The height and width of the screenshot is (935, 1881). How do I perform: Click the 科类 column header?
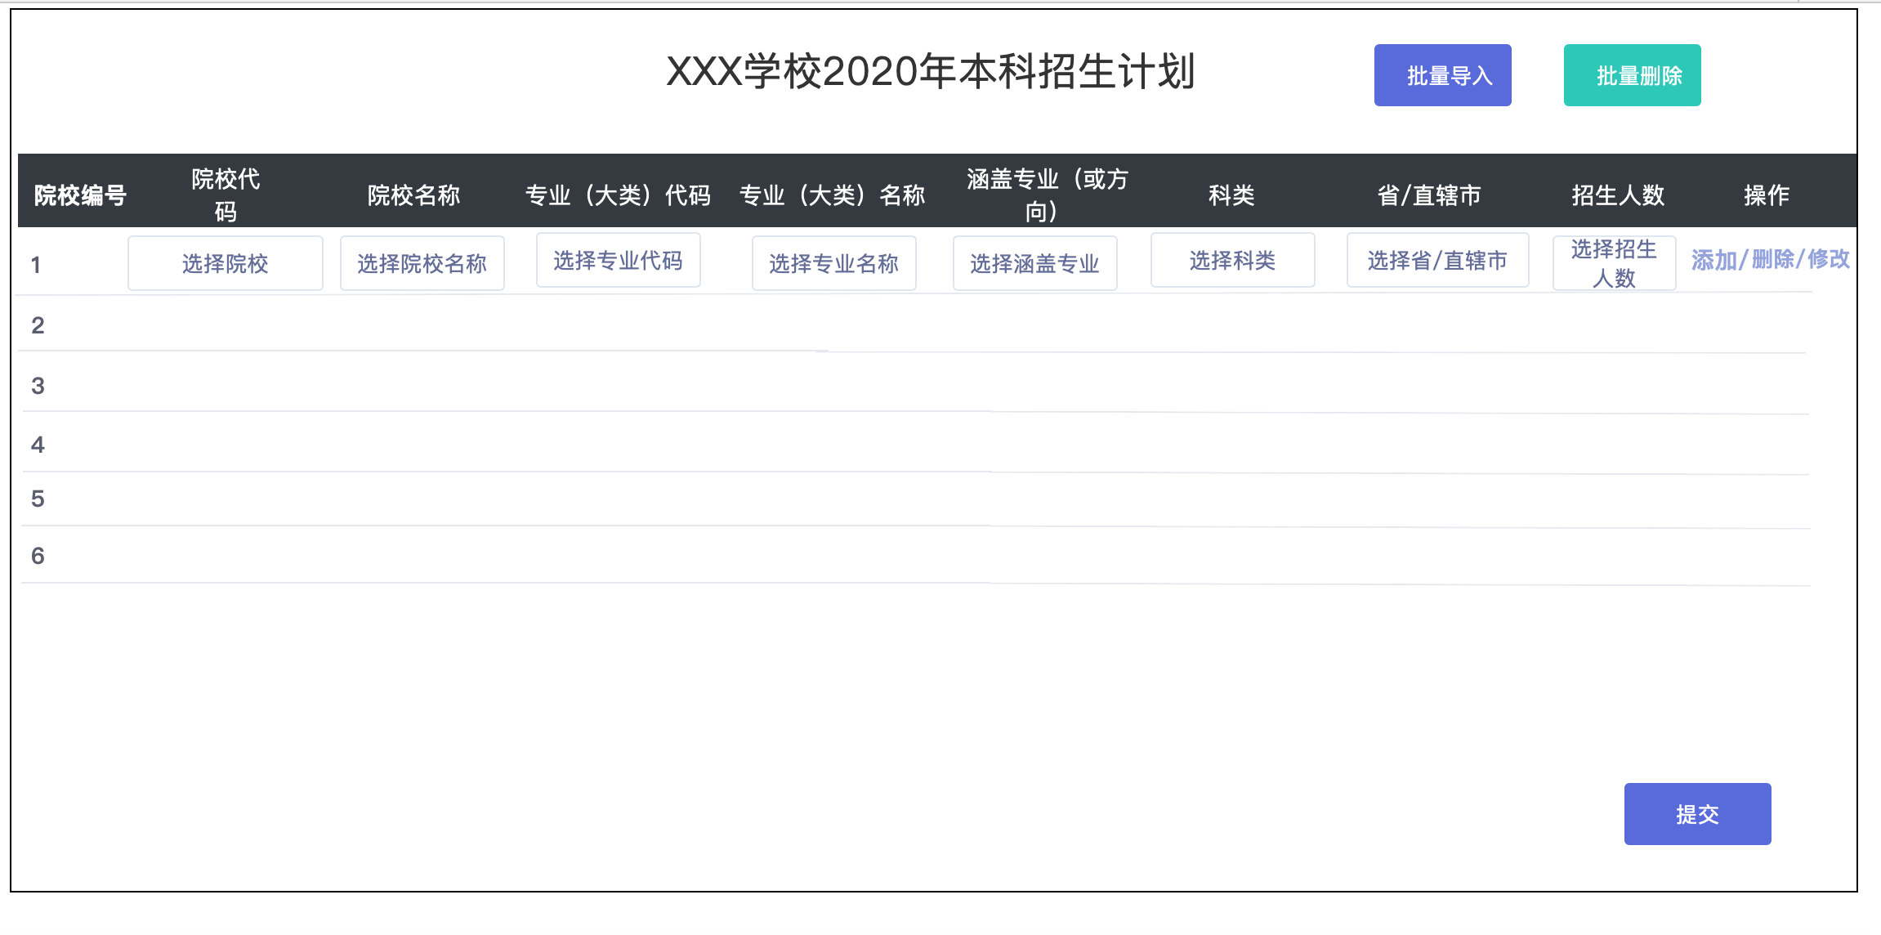coord(1231,195)
